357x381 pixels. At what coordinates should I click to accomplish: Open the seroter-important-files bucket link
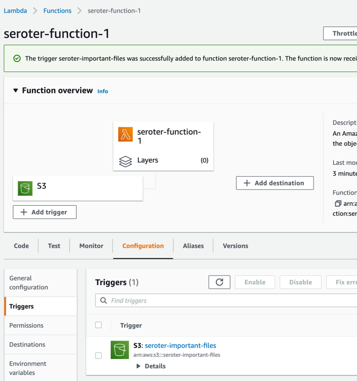pos(180,345)
